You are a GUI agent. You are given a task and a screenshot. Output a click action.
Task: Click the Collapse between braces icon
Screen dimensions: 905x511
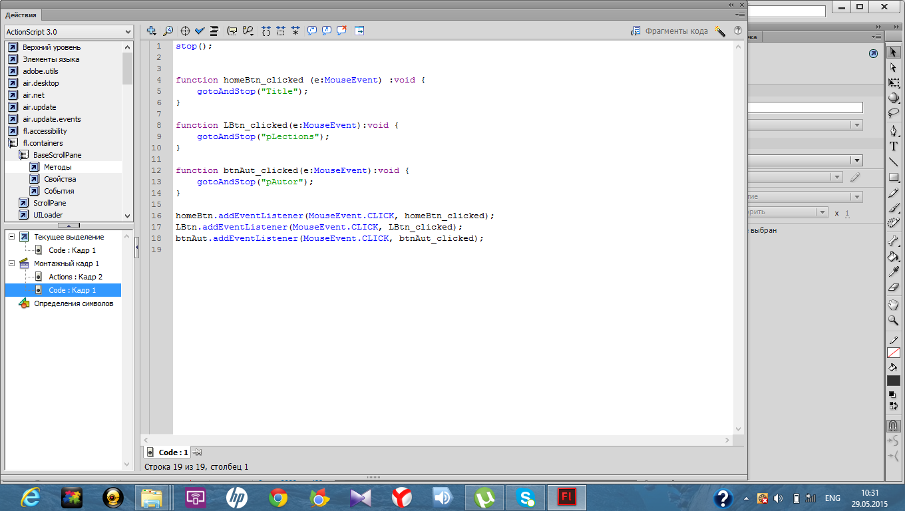tap(266, 31)
